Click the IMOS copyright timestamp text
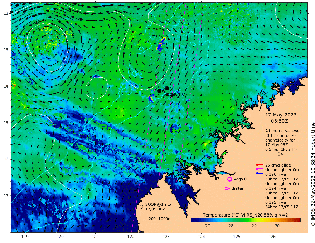This screenshot has width=315, height=243. point(312,174)
